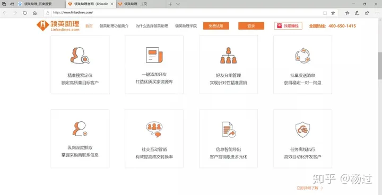Click the 实现针对性精准营销 text
382x195 pixels.
[x=229, y=83]
